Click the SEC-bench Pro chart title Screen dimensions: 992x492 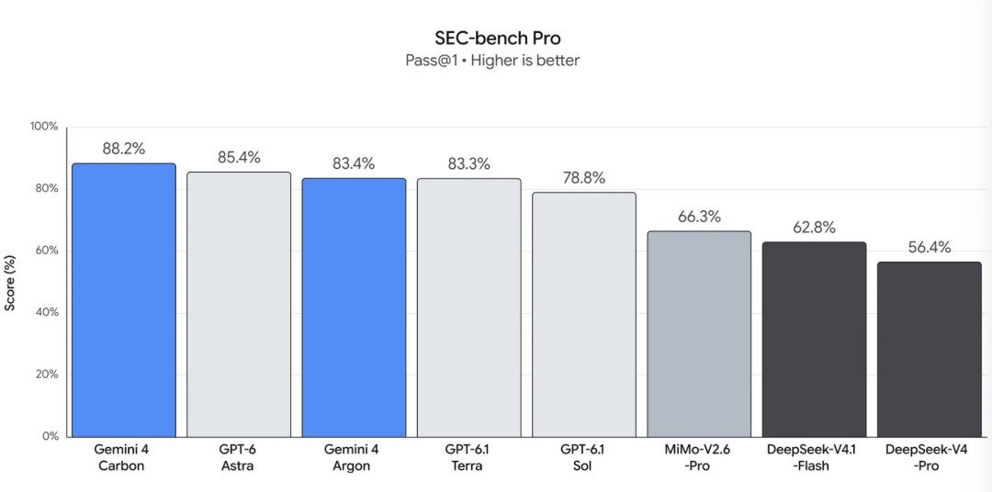(x=497, y=38)
